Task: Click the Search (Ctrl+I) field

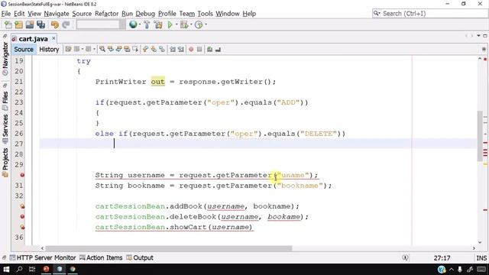Action: tap(430, 14)
